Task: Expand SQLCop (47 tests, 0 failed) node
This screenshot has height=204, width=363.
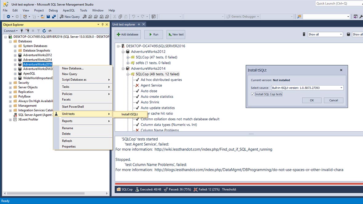Action: coord(128,57)
